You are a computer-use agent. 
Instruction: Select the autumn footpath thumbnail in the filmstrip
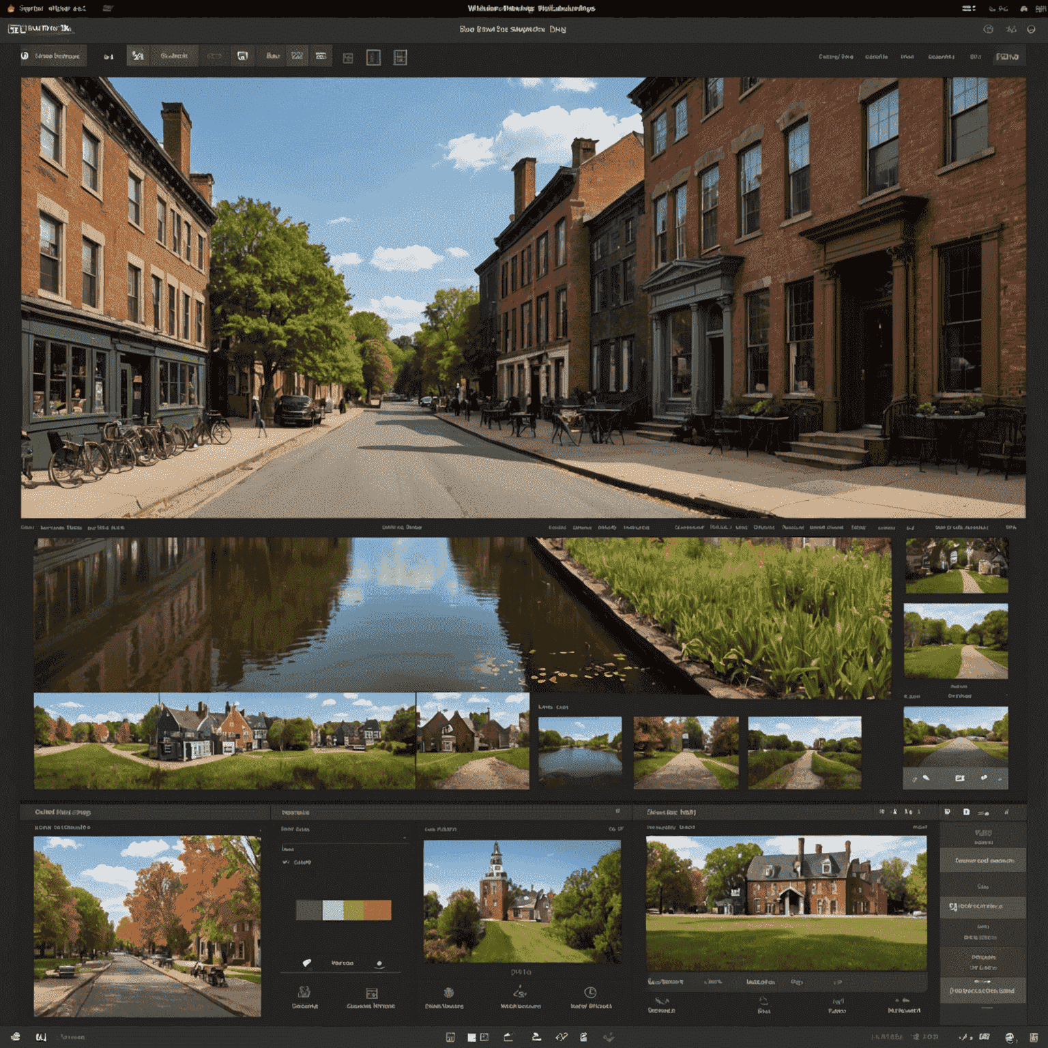tap(686, 753)
